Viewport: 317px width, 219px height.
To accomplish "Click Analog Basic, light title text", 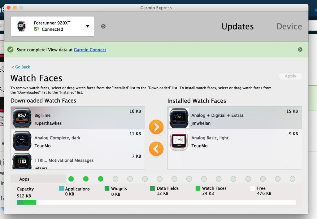I will pyautogui.click(x=210, y=138).
